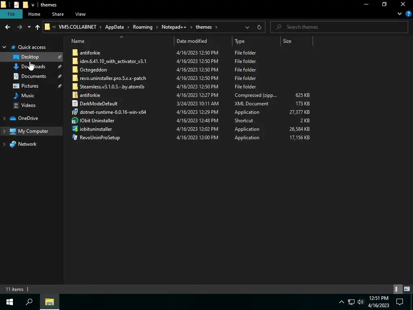Image resolution: width=413 pixels, height=310 pixels.
Task: Click AppData in the address path
Action: click(x=114, y=27)
